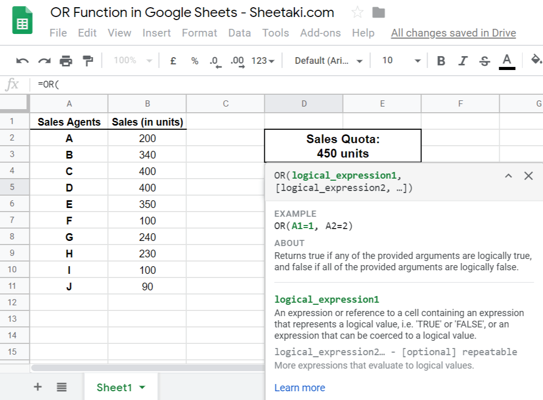
Task: Apply strikethrough formatting
Action: point(484,61)
